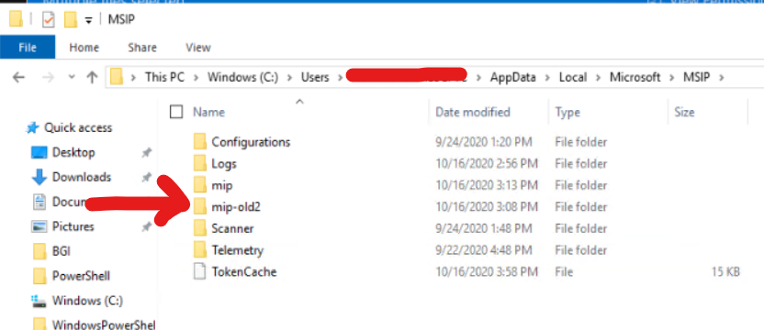764x330 pixels.
Task: Click the New folder icon in title bar
Action: [71, 19]
